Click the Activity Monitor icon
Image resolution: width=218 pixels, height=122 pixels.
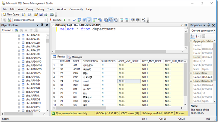(52, 14)
